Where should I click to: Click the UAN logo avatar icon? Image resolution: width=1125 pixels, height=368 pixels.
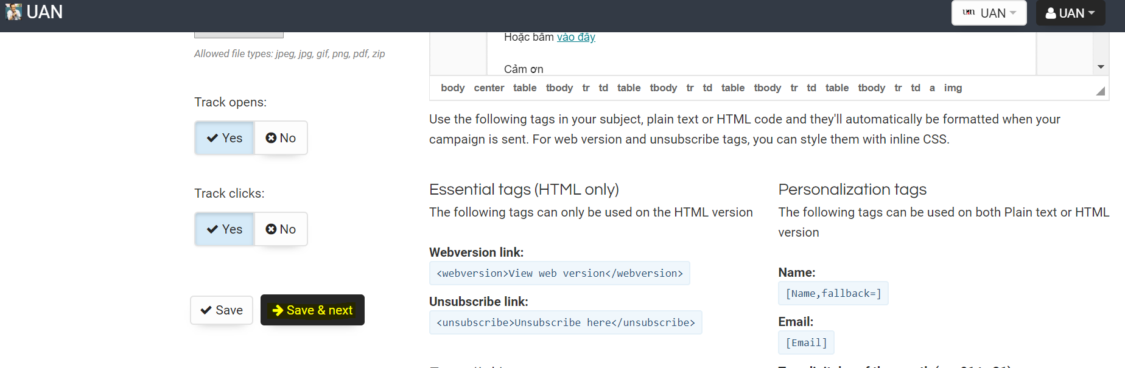tap(13, 12)
